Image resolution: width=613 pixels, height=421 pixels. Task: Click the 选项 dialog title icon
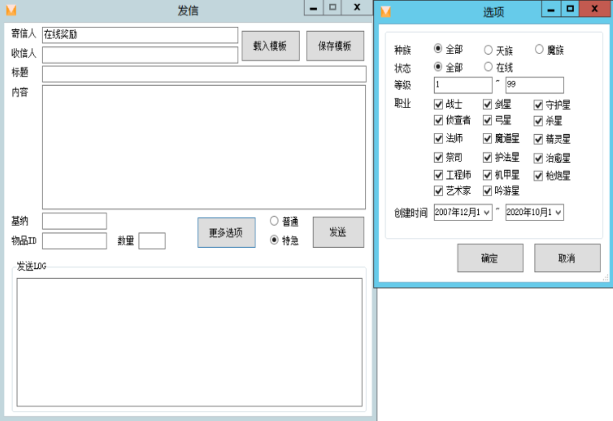(386, 11)
